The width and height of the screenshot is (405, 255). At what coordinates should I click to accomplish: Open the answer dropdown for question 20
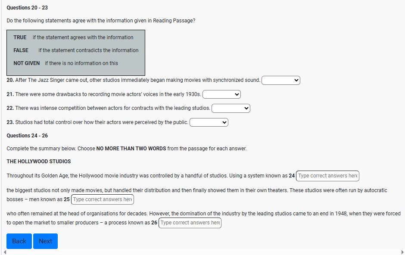[280, 81]
